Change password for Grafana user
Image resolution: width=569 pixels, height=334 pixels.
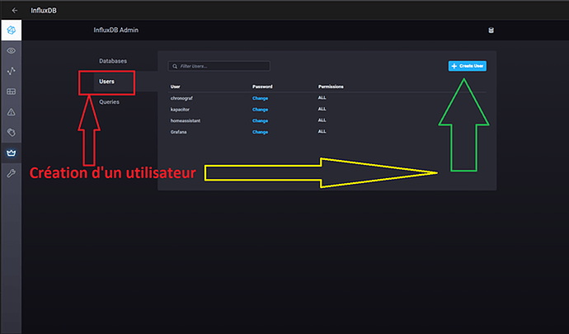coord(261,132)
